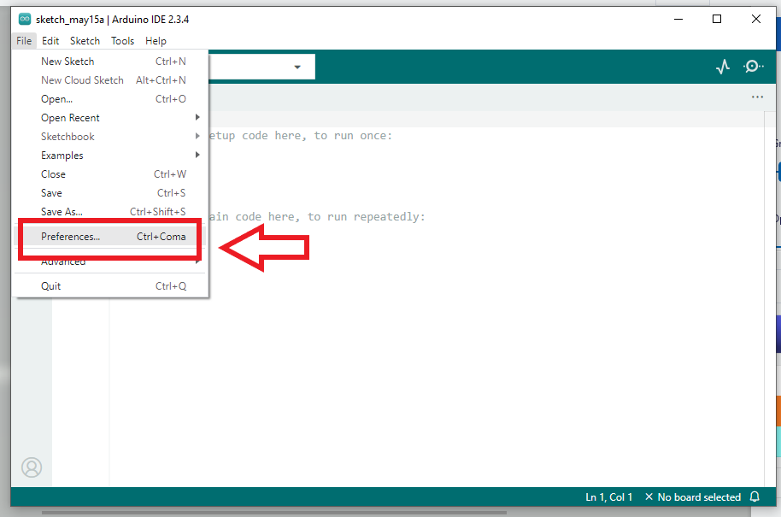Open the Edit menu

pos(50,41)
